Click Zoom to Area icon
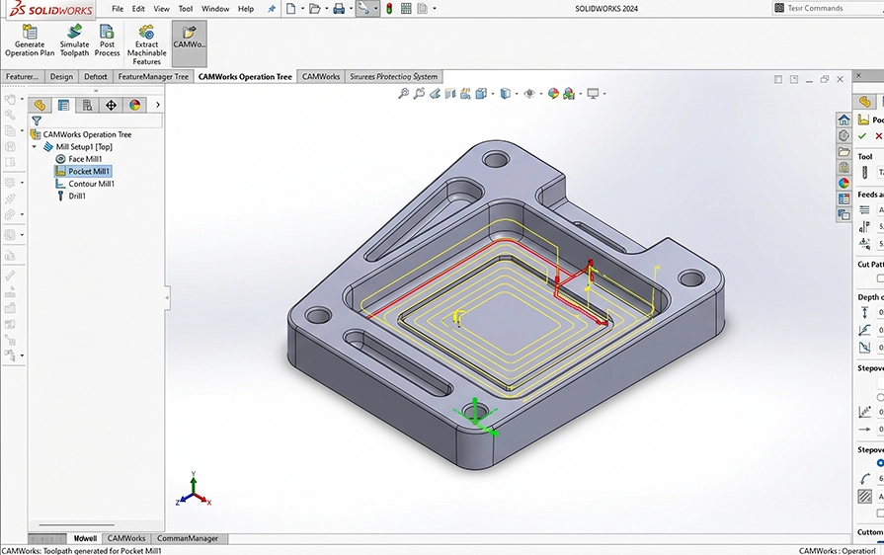This screenshot has height=555, width=884. point(419,94)
